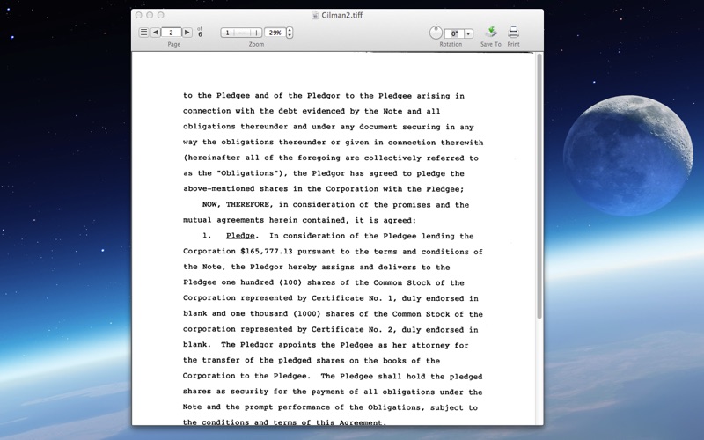704x440 pixels.
Task: Minimize the Gilman2.tiff window
Action: pyautogui.click(x=150, y=15)
